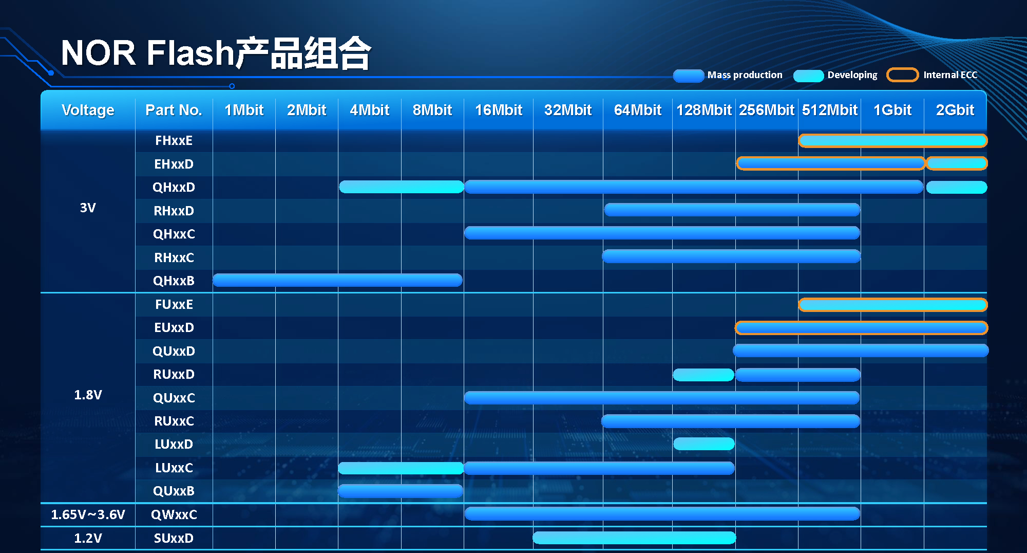This screenshot has height=553, width=1027.
Task: Click the 2Gbit column header
Action: pyautogui.click(x=955, y=110)
